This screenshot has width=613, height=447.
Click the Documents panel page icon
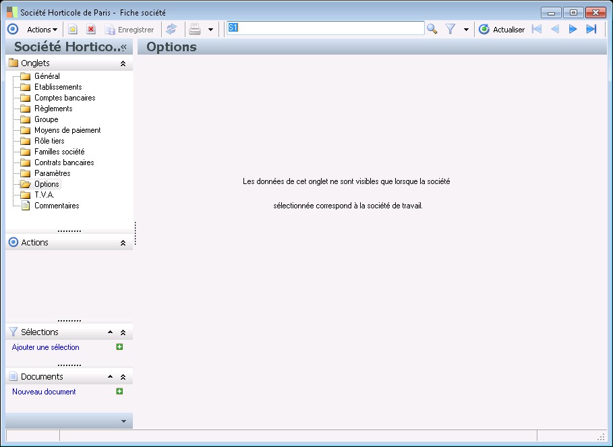(x=13, y=376)
